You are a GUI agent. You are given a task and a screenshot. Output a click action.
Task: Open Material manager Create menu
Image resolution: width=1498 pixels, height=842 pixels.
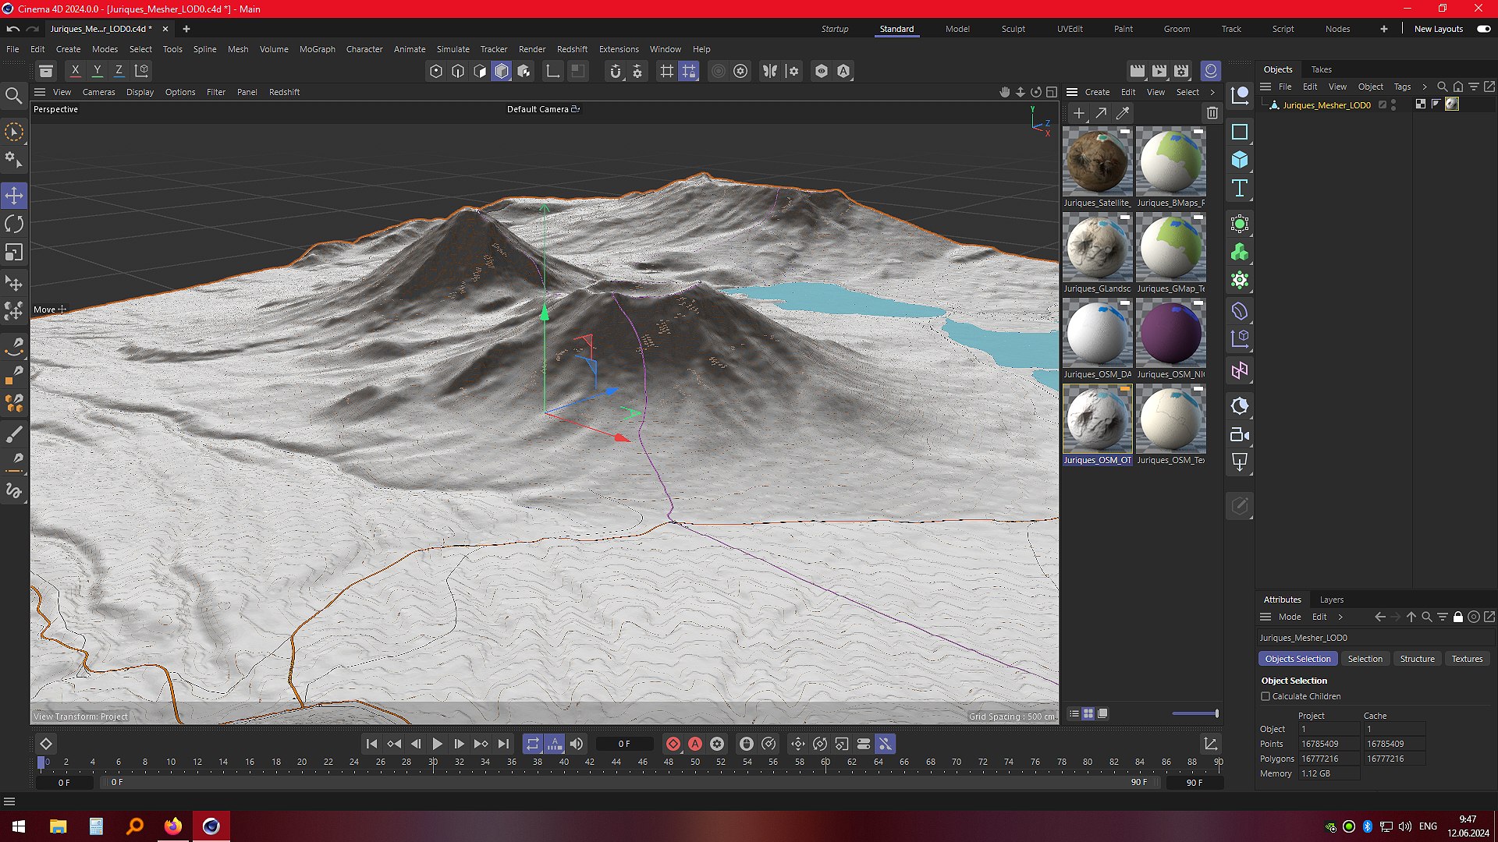tap(1096, 92)
